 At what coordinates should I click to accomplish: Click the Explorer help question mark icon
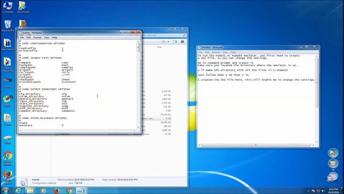coord(182,41)
